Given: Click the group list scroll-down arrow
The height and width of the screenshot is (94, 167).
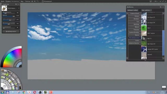Looking at the screenshot, I should pos(127,58).
